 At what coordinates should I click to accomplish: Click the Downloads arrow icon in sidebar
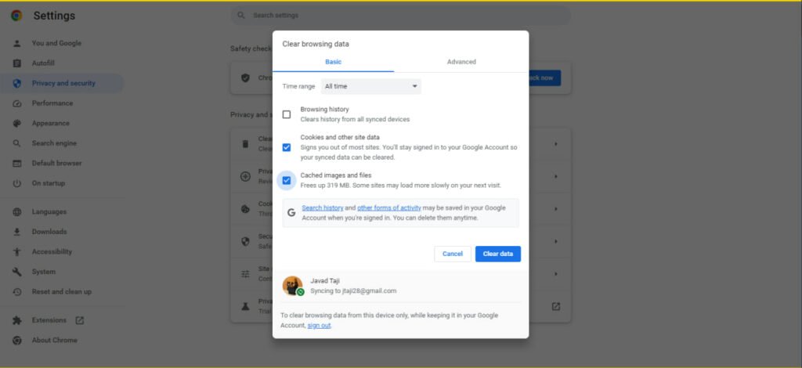(16, 232)
